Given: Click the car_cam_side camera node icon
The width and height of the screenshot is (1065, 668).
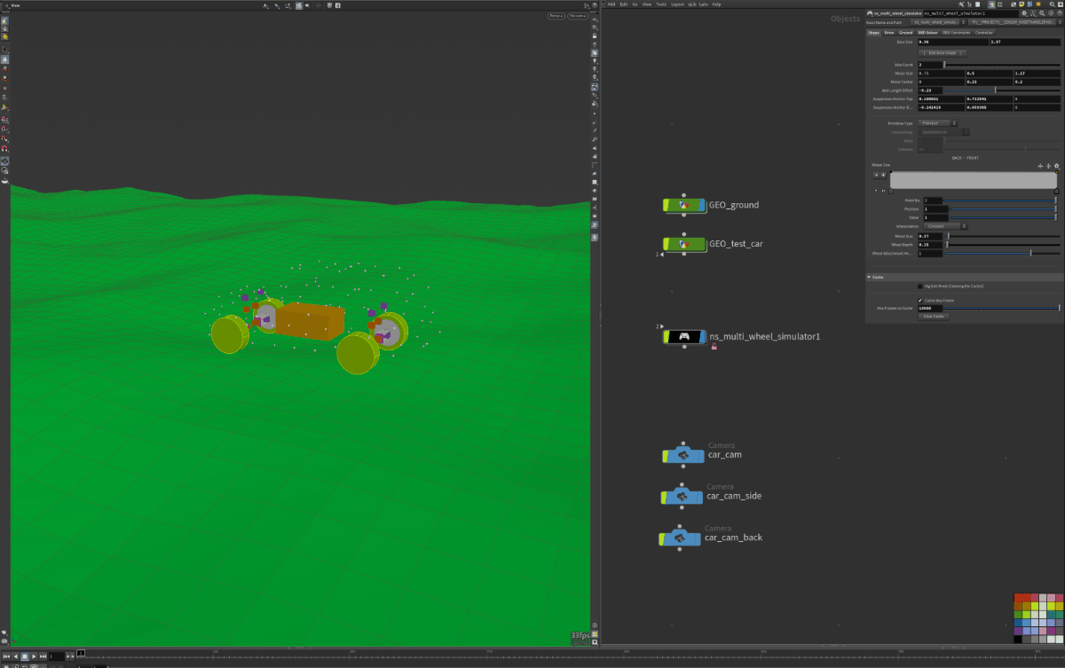Looking at the screenshot, I should coord(682,497).
